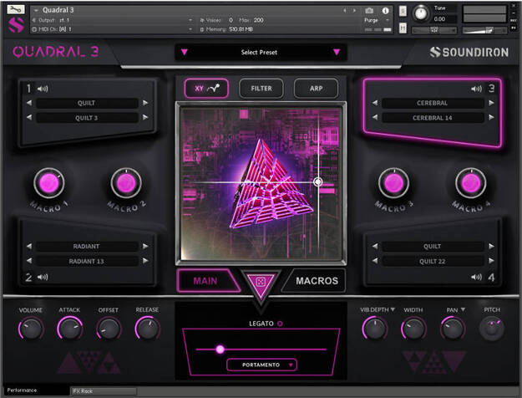This screenshot has height=398, width=522.
Task: Enable the Legato toggle
Action: coord(280,323)
